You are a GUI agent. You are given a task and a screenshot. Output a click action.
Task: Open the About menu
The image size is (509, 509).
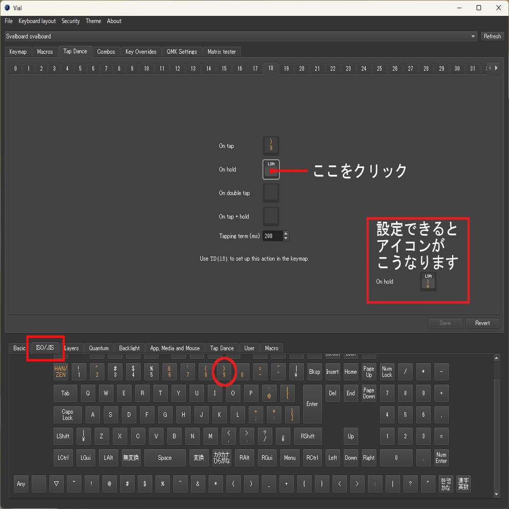click(x=114, y=21)
